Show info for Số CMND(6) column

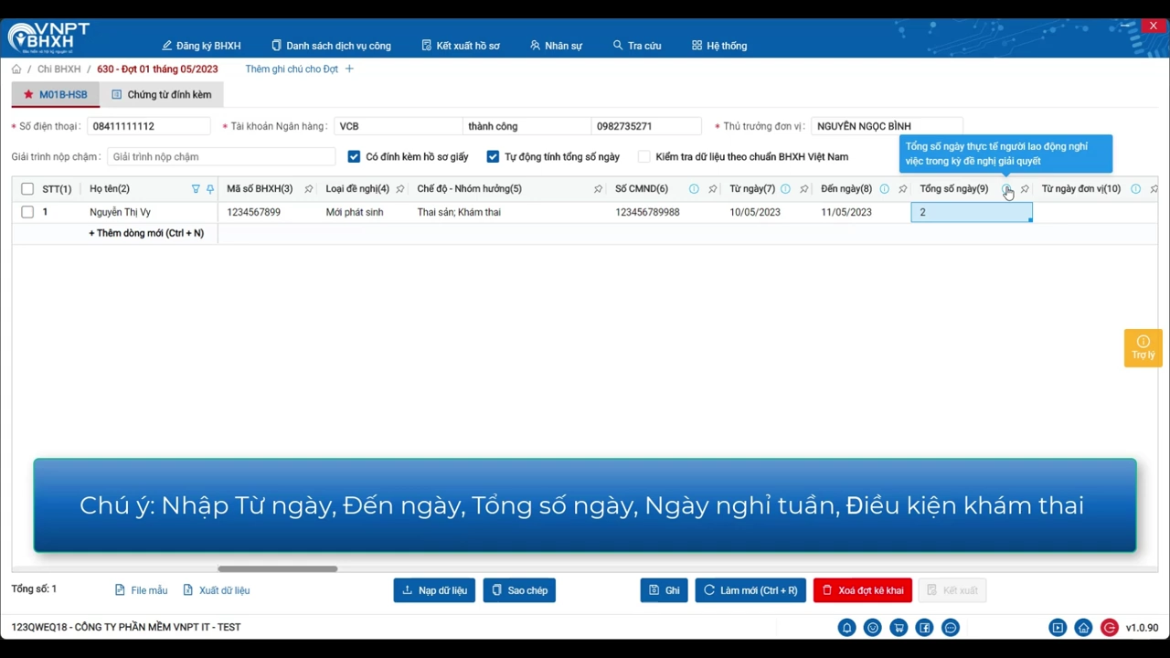tap(694, 189)
